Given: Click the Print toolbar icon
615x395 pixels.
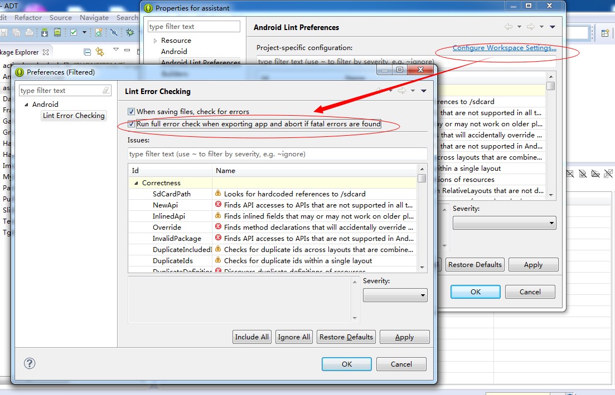Looking at the screenshot, I should tap(29, 32).
